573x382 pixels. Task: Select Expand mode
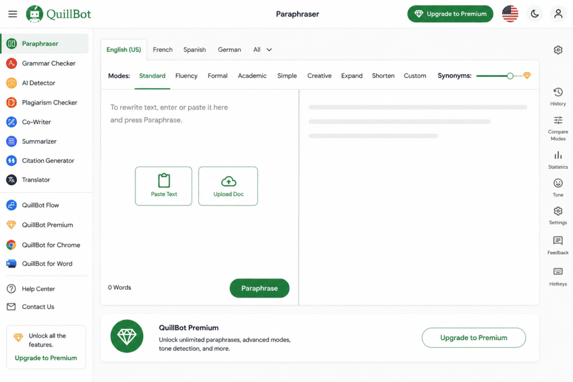(x=352, y=76)
